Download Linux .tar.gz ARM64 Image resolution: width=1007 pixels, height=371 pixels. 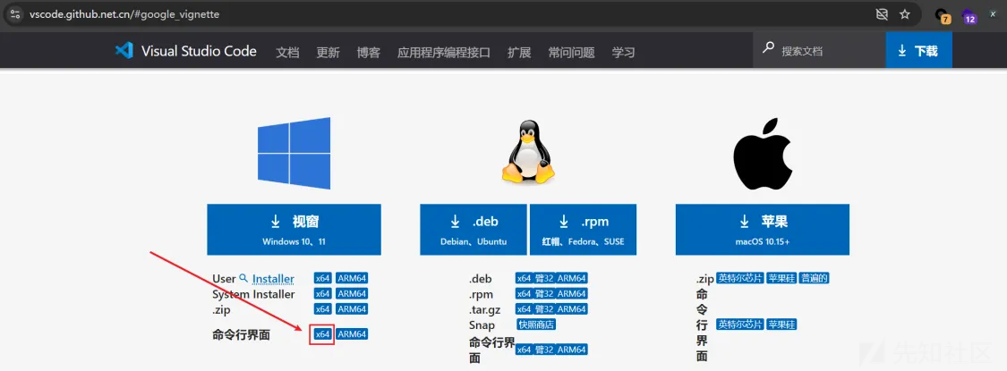point(572,309)
